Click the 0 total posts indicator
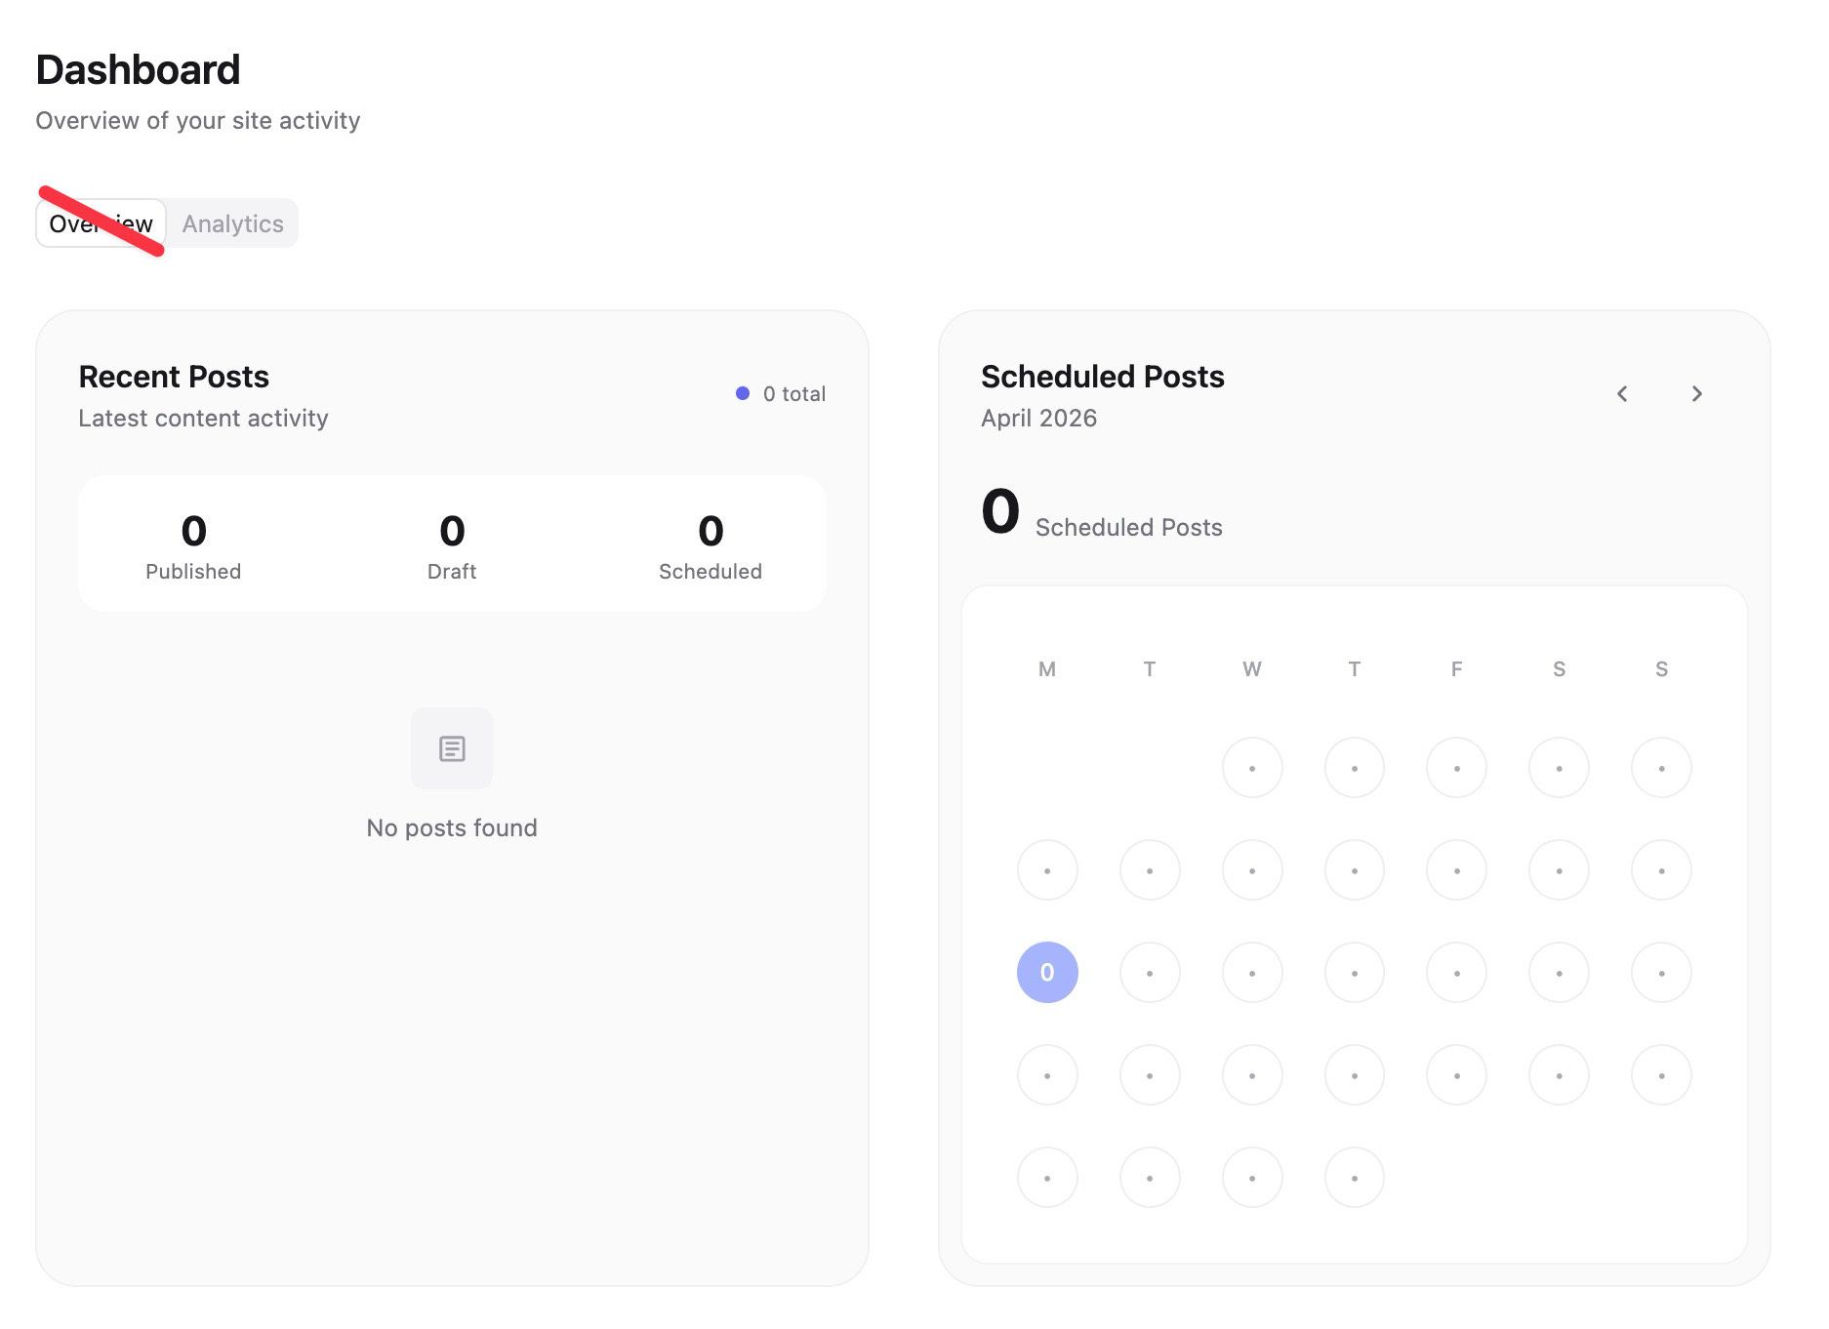Viewport: 1829px width, 1329px height. (x=781, y=393)
